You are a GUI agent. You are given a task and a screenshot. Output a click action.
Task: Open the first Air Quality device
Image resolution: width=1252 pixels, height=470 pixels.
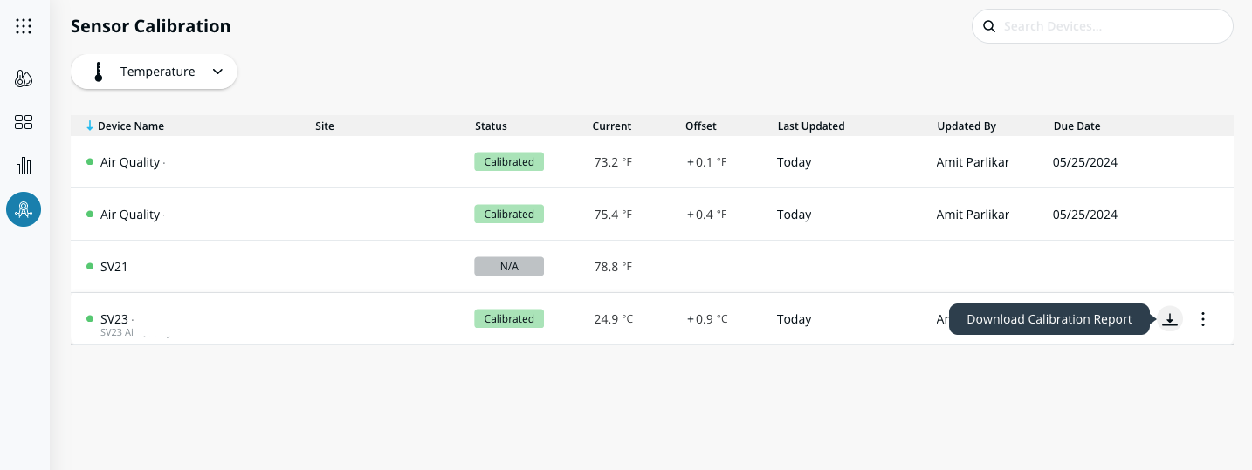tap(130, 162)
